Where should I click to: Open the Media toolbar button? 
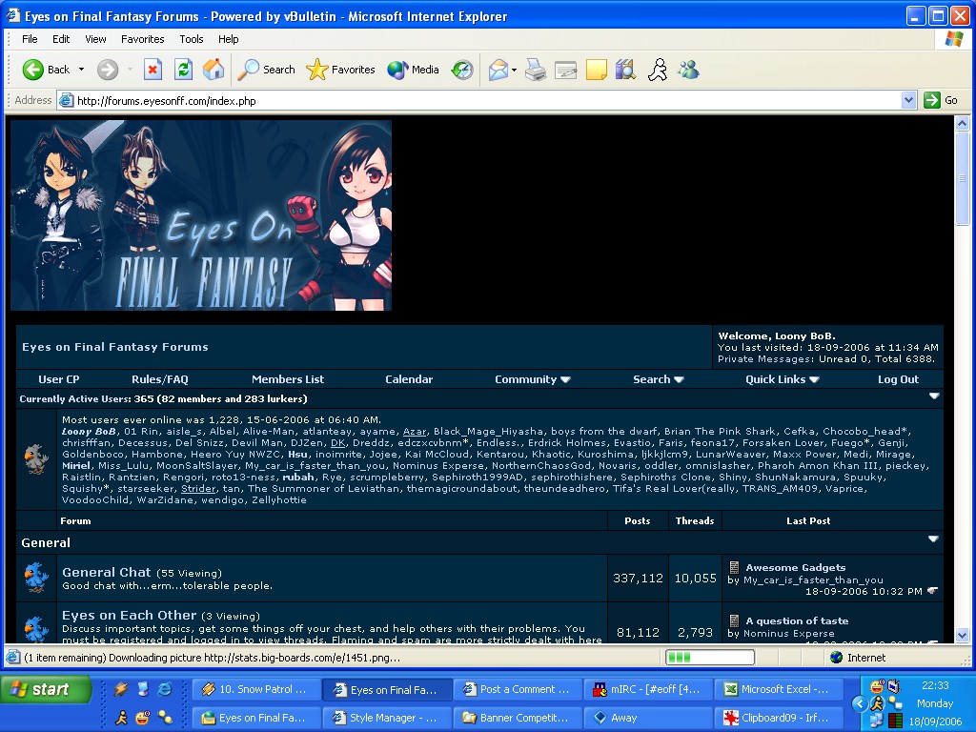click(414, 70)
